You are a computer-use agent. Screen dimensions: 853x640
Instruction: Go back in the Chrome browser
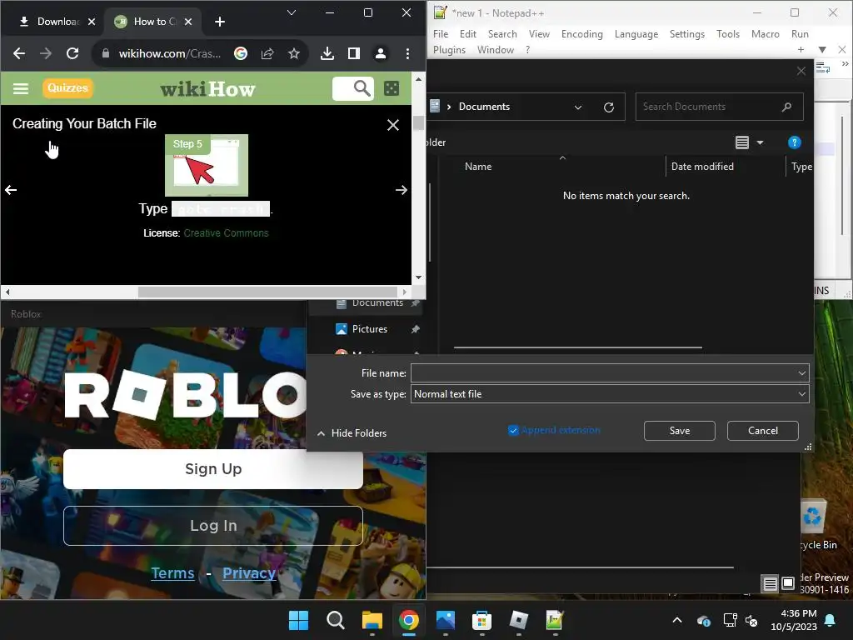[19, 53]
